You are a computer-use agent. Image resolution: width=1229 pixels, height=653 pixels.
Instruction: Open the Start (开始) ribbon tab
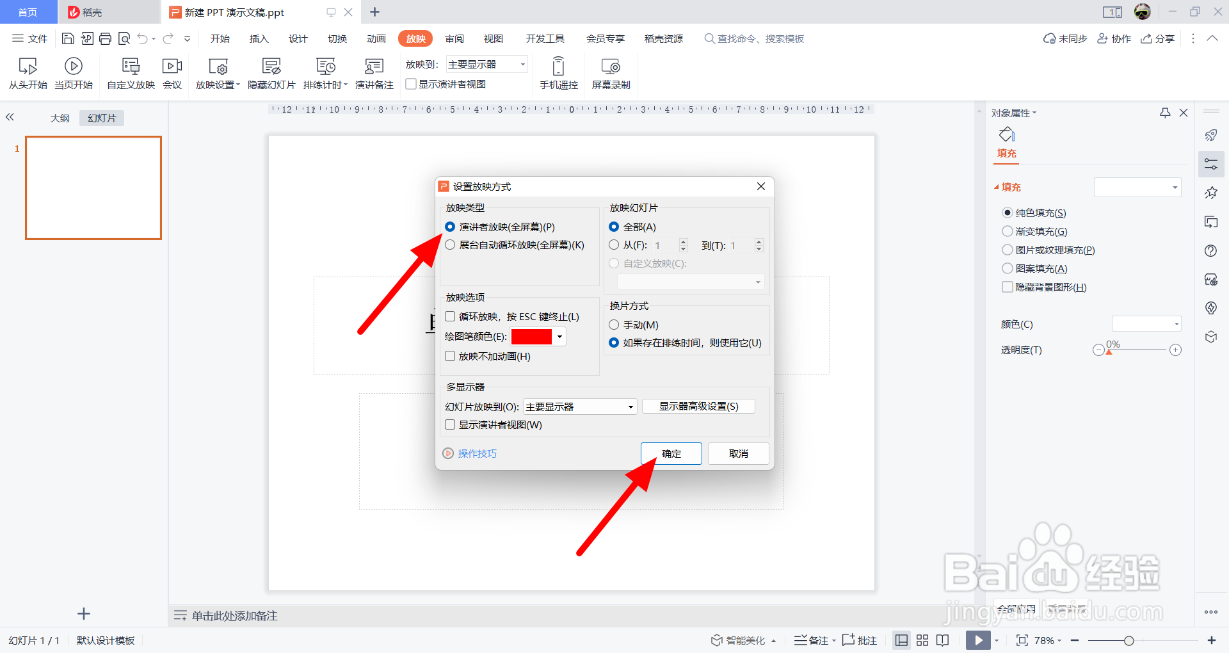click(220, 38)
